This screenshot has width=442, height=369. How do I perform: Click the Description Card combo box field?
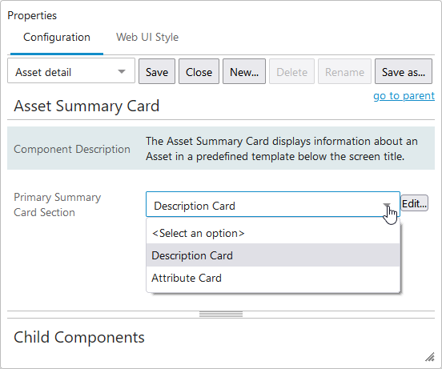tap(273, 205)
